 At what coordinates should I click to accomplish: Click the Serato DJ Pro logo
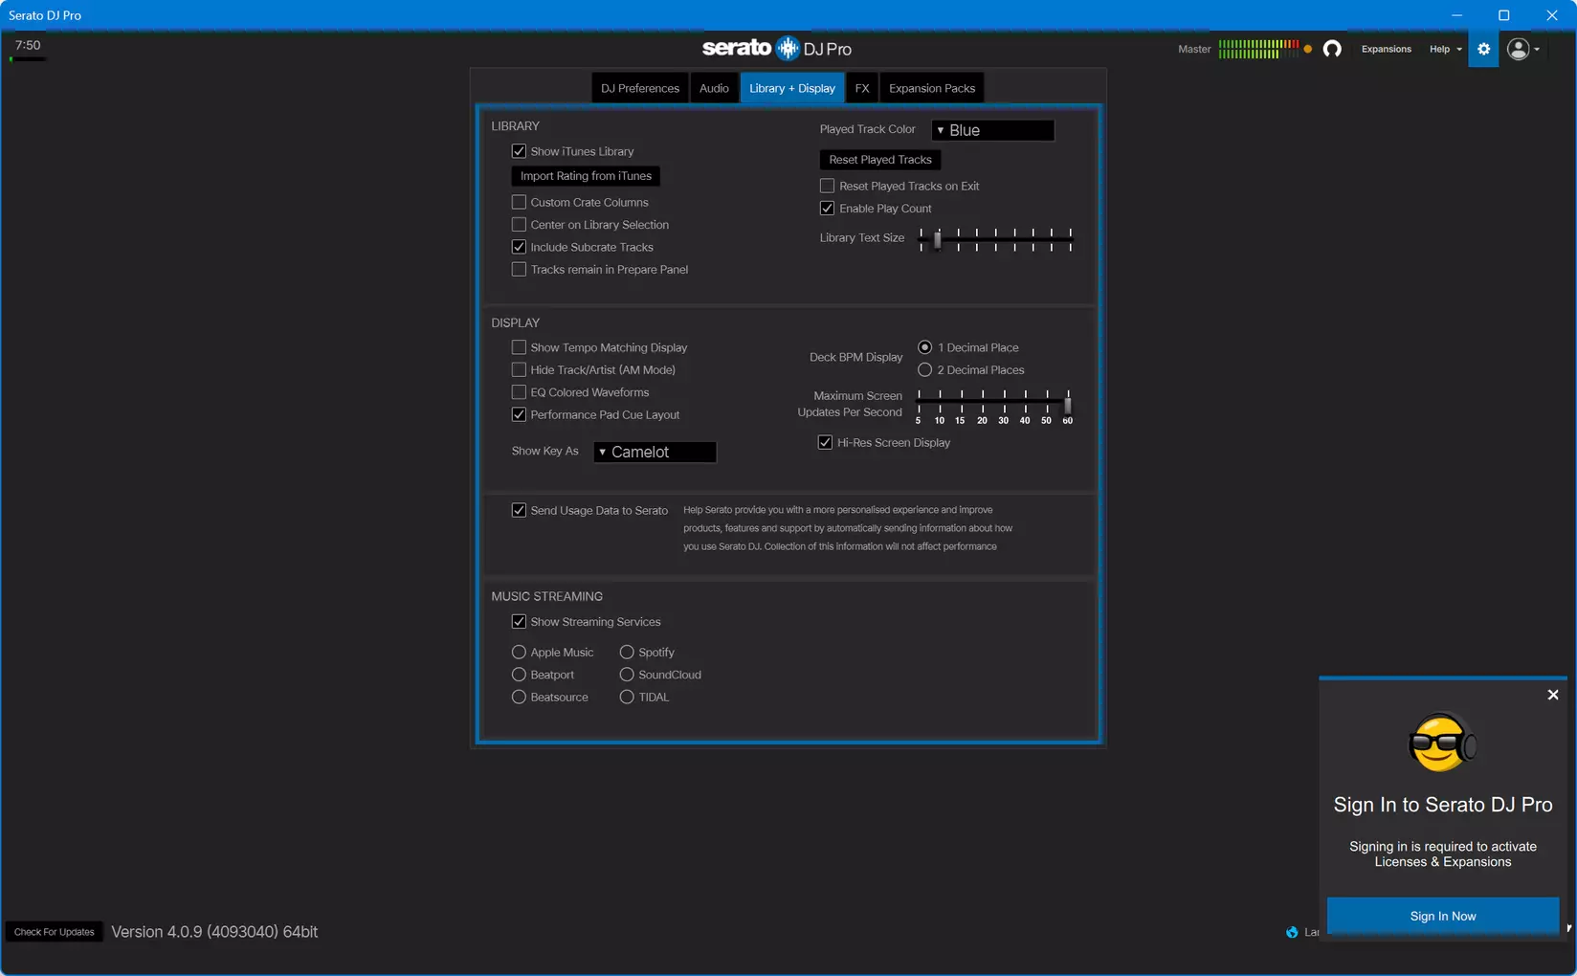point(777,48)
